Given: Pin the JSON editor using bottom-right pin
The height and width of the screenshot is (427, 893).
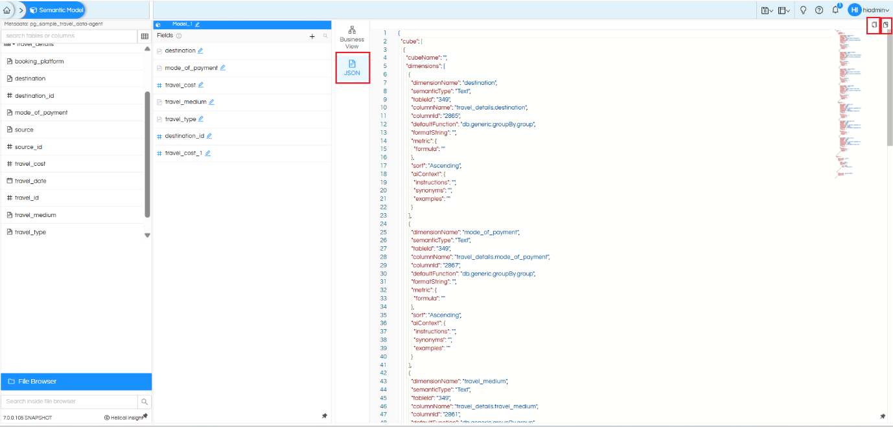Looking at the screenshot, I should coord(883,416).
